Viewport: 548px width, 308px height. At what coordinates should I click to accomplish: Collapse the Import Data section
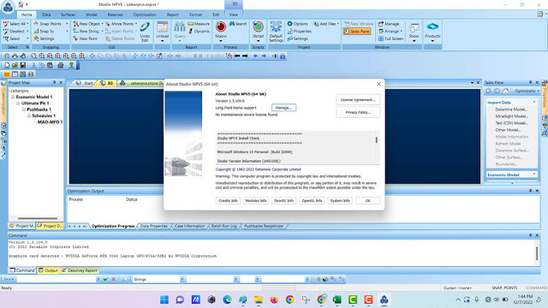coord(534,103)
